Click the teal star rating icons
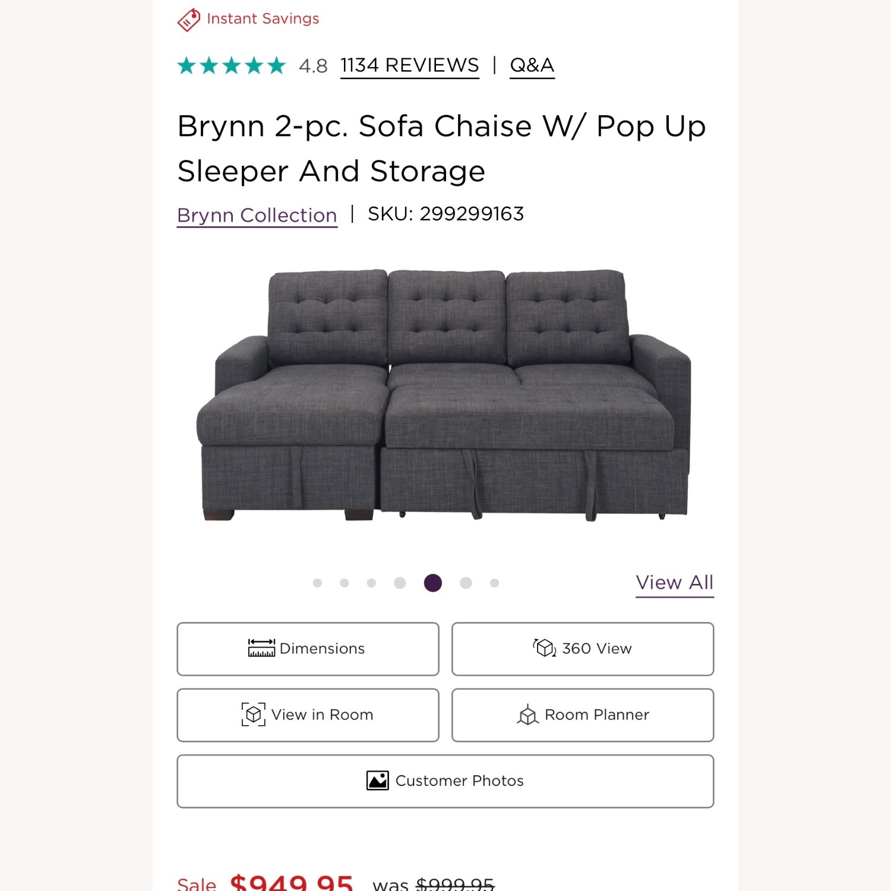891x891 pixels. (230, 65)
